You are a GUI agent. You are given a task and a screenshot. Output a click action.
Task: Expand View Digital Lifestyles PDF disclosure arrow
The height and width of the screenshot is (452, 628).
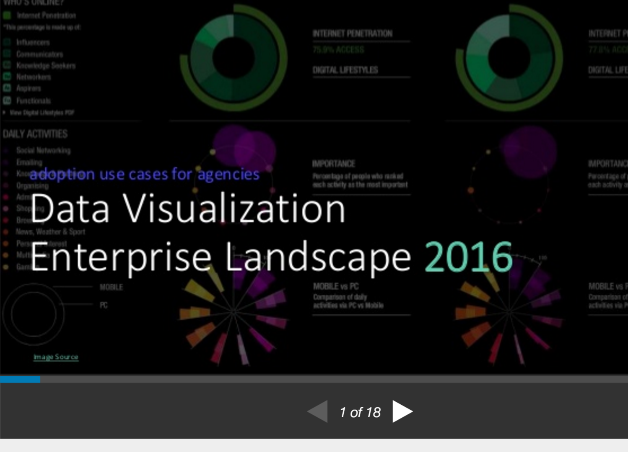point(4,113)
